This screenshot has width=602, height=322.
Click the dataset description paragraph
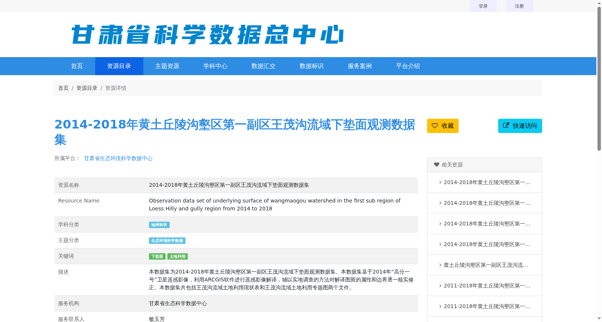(x=281, y=280)
